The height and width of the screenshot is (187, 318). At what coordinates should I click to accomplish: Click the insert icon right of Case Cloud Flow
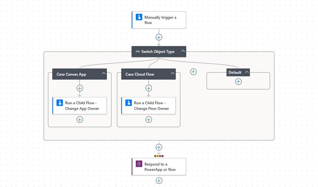click(193, 72)
